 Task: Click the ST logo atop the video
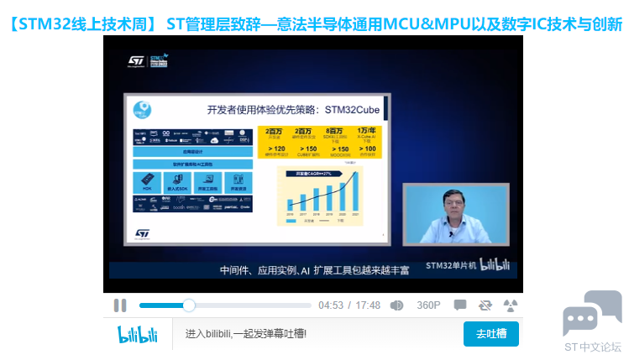[x=136, y=61]
